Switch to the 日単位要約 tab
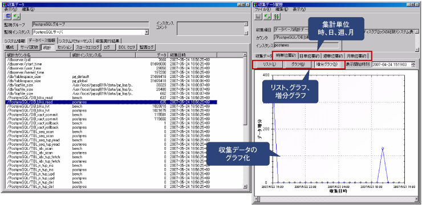This screenshot has width=422, height=205. (x=309, y=56)
